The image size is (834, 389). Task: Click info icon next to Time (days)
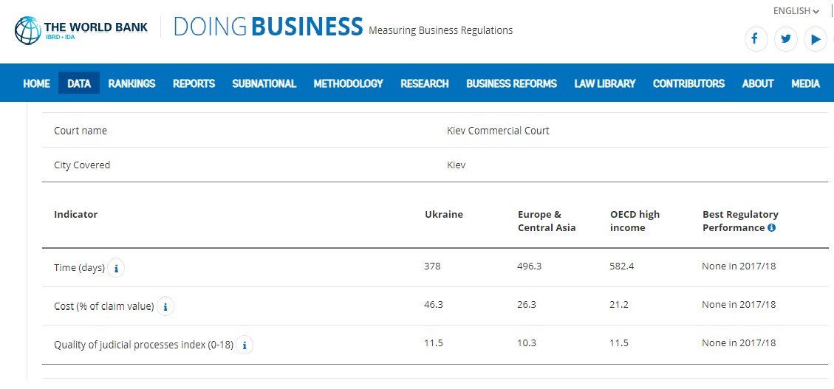point(116,269)
